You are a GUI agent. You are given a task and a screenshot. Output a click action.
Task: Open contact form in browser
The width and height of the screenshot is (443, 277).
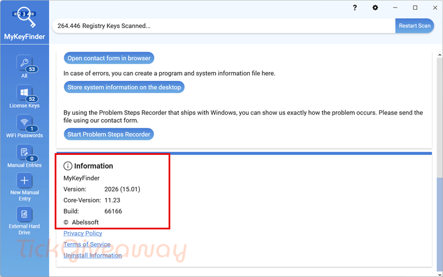(109, 58)
